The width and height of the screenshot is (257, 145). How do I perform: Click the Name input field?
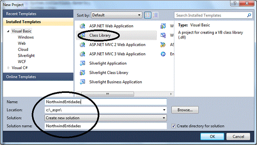(x=106, y=102)
